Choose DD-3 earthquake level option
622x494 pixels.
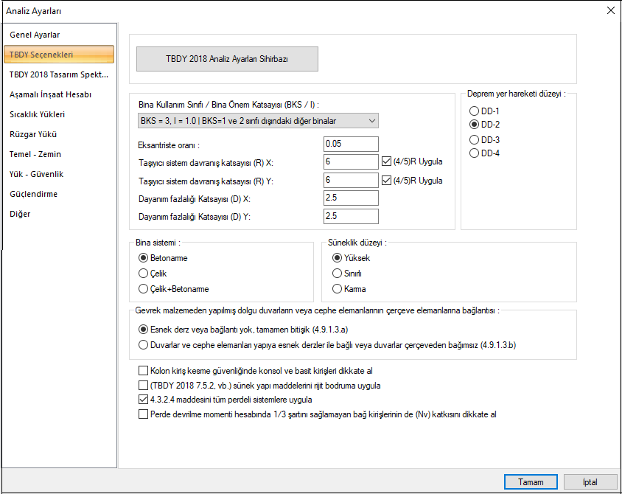pos(475,139)
